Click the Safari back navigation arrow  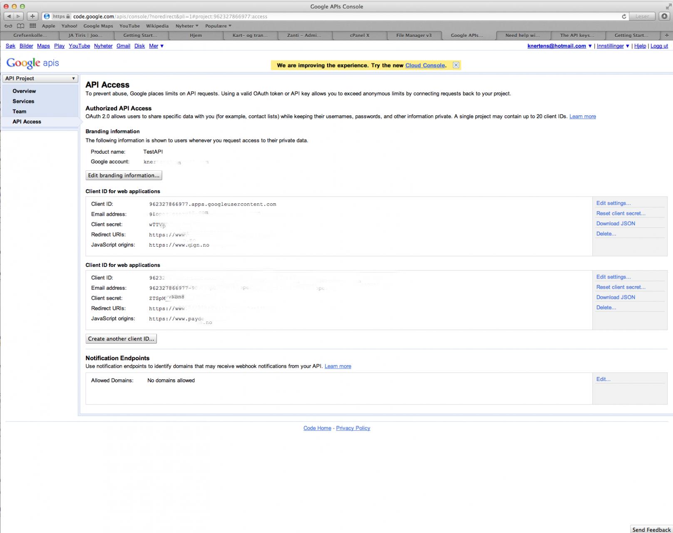coord(9,17)
